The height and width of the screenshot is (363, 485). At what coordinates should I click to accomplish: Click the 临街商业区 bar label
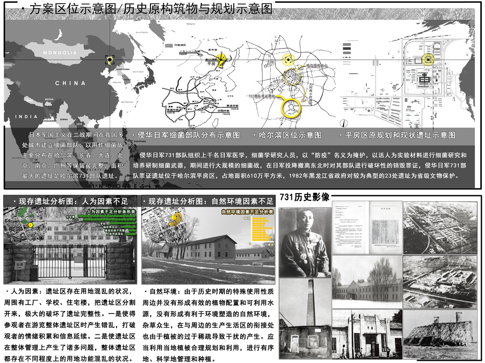tap(110, 227)
